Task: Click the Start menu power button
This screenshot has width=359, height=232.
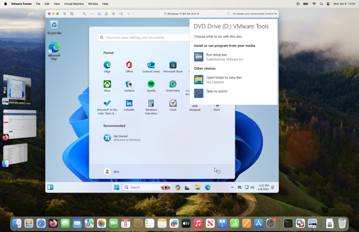Action: pos(218,171)
